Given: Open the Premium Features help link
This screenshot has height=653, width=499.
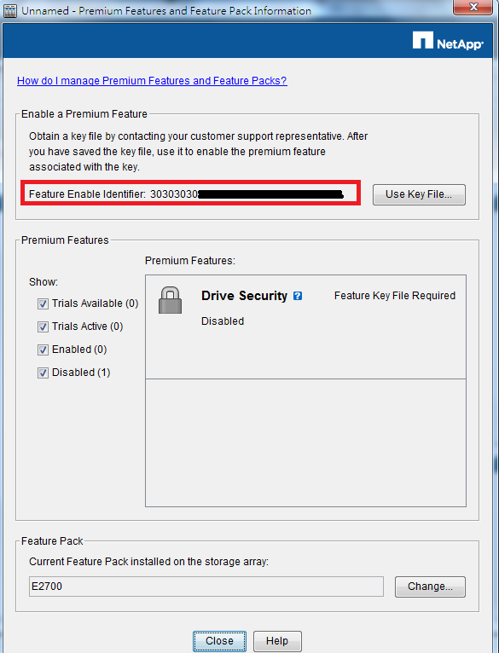Looking at the screenshot, I should pos(152,80).
